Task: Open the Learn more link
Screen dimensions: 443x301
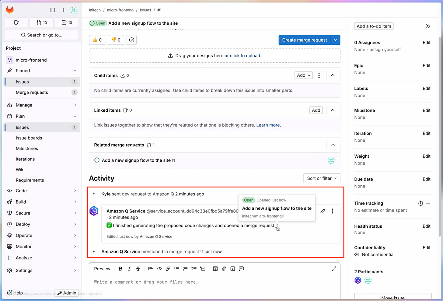Action: coord(268,125)
